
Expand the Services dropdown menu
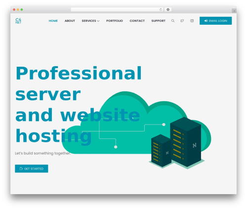90,21
